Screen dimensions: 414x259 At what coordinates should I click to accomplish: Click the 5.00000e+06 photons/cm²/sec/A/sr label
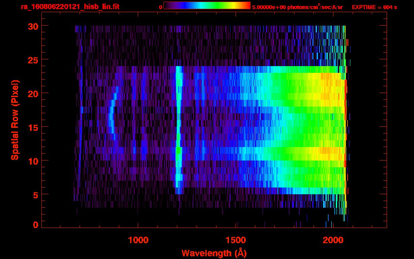[297, 7]
